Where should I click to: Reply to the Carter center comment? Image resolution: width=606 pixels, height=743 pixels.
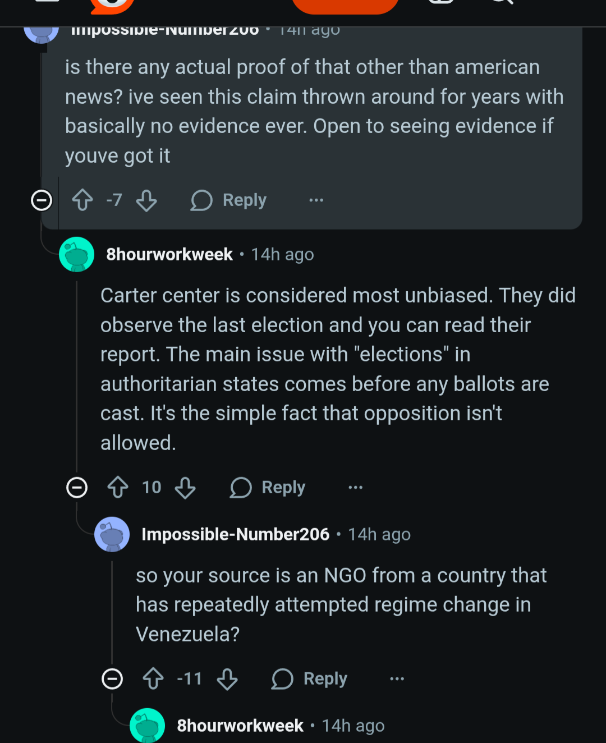coord(268,487)
